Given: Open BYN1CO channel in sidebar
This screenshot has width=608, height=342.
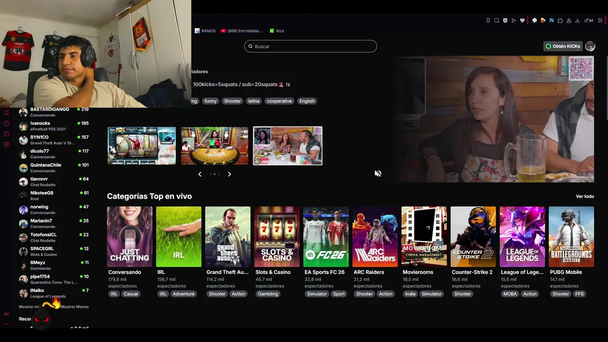Looking at the screenshot, I should (54, 140).
